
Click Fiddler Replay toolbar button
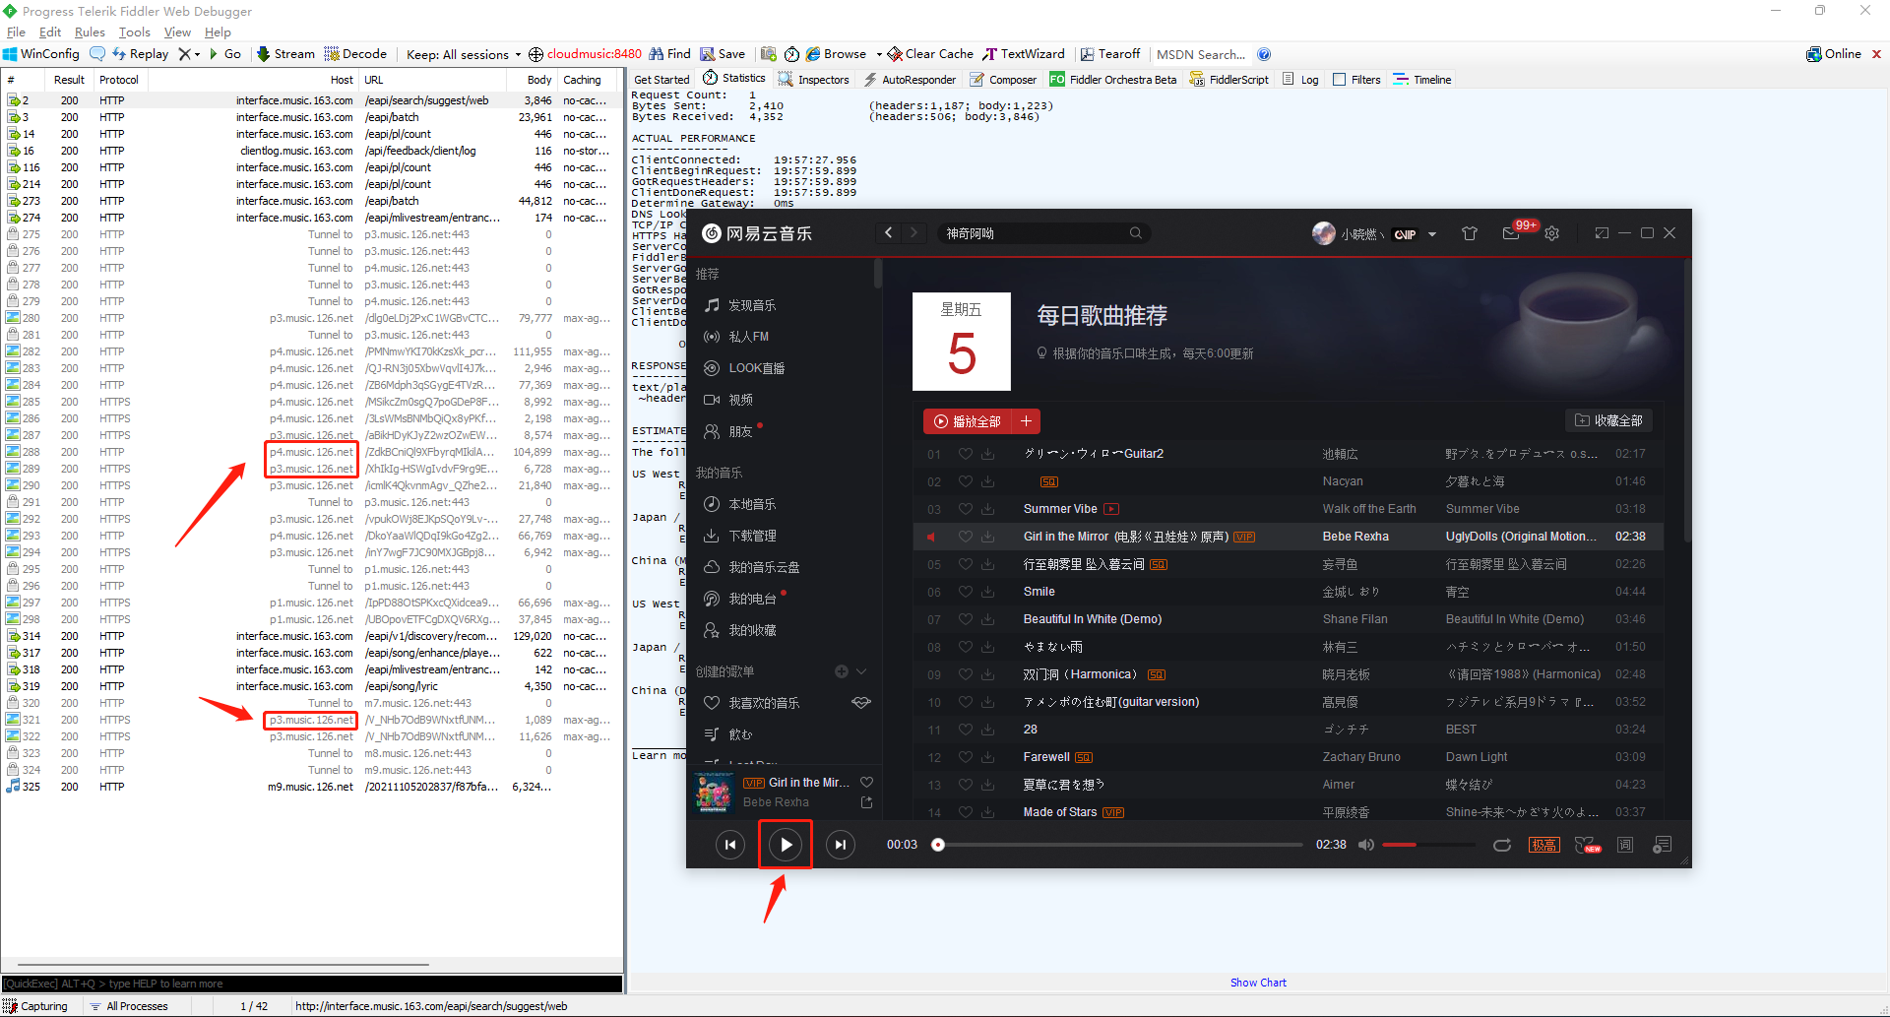point(141,54)
